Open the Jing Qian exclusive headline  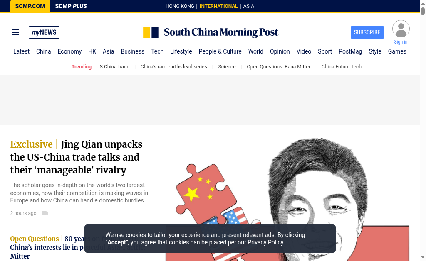[77, 157]
